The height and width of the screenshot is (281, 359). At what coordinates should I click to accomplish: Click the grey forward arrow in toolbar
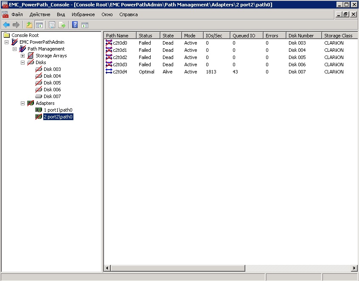(16, 25)
